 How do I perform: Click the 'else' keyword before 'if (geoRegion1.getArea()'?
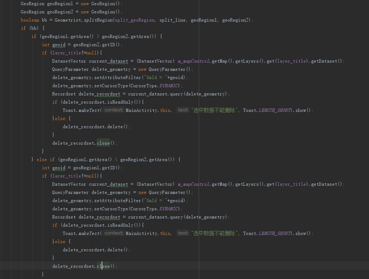(x=42, y=160)
